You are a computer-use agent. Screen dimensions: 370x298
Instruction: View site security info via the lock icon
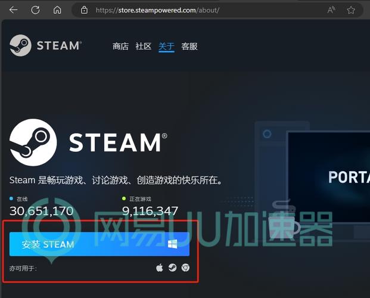(84, 10)
